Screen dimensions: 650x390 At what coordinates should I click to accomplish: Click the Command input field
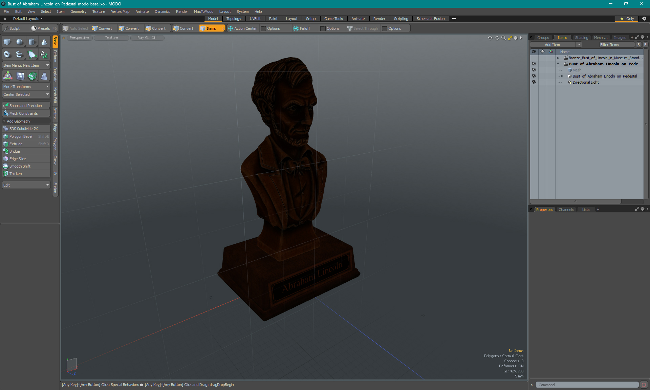pos(587,385)
